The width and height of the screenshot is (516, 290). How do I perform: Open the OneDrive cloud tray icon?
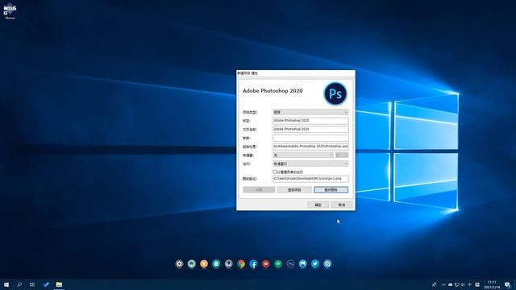point(450,284)
